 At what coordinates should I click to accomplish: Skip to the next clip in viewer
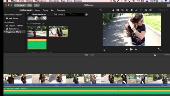tap(136, 49)
